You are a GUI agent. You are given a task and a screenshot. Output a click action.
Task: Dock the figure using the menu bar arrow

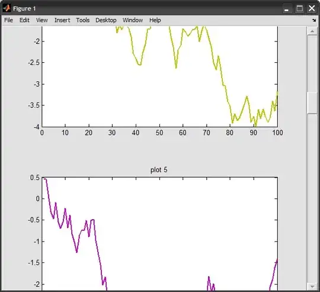[313, 20]
